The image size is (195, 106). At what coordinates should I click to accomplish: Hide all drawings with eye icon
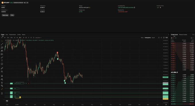[2, 86]
